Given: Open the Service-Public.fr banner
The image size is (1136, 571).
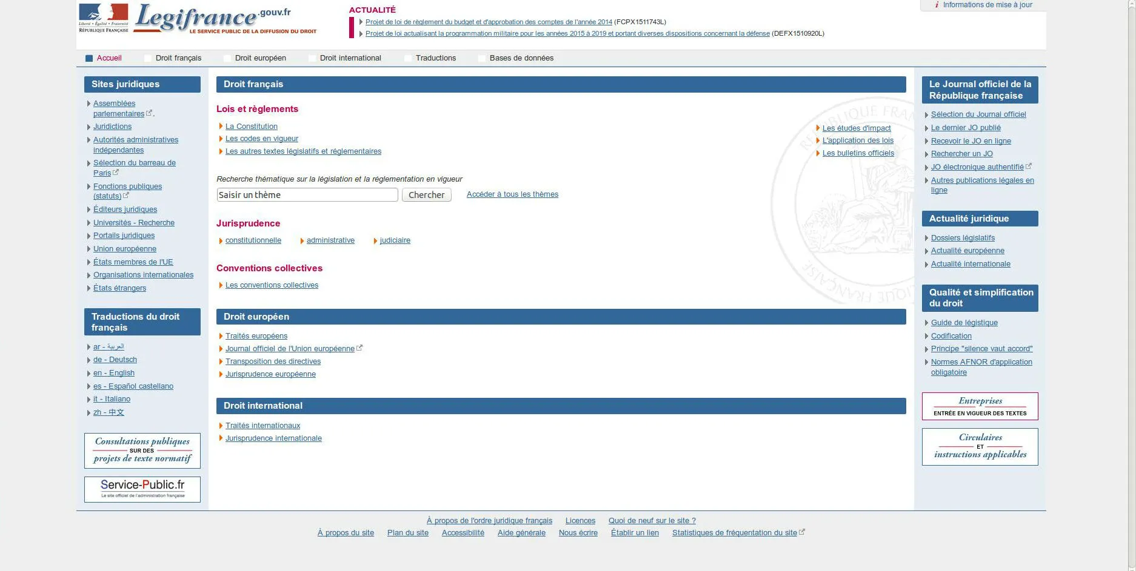Looking at the screenshot, I should [x=142, y=489].
